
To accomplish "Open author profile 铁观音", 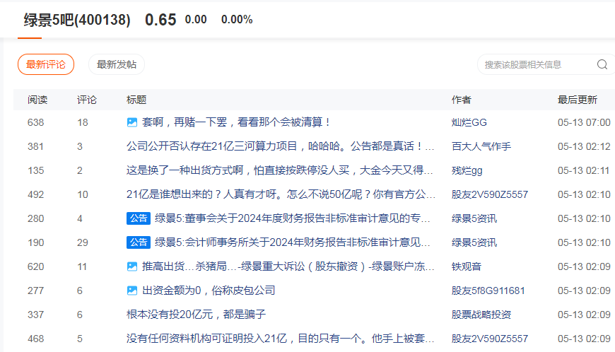I will (x=467, y=266).
